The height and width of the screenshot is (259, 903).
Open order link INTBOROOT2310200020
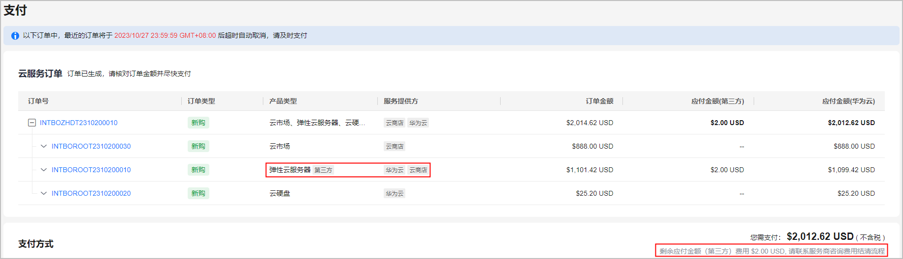pyautogui.click(x=91, y=193)
